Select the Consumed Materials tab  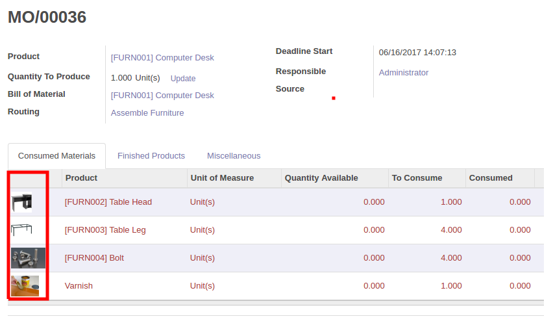[56, 156]
